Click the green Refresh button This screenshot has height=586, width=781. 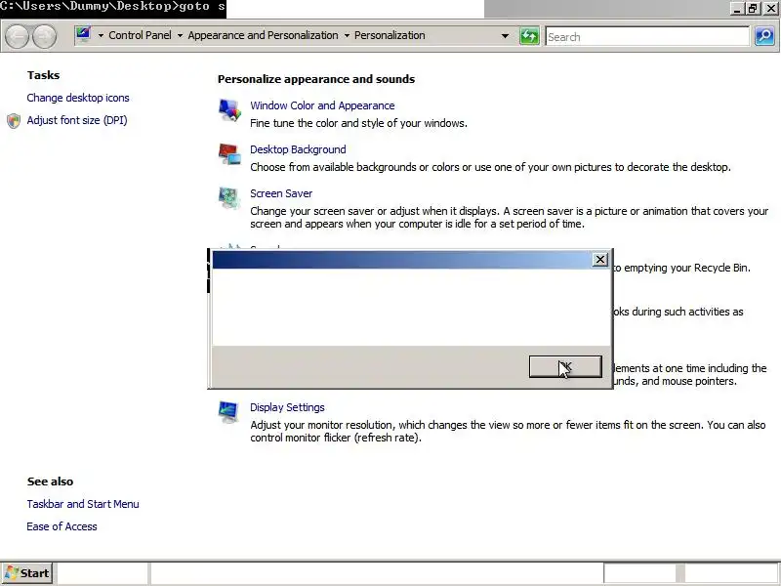click(x=529, y=36)
